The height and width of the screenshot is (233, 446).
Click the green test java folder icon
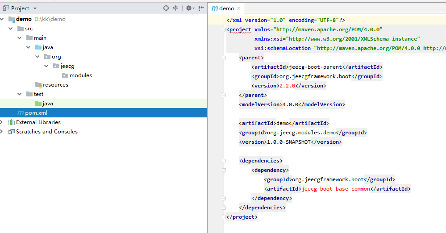click(38, 104)
